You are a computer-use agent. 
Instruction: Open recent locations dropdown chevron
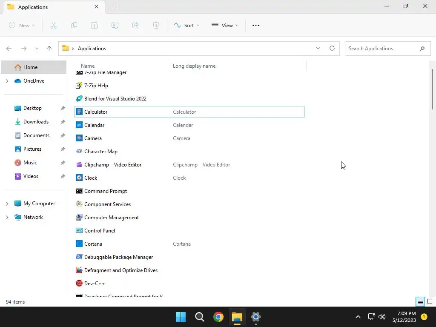(37, 49)
